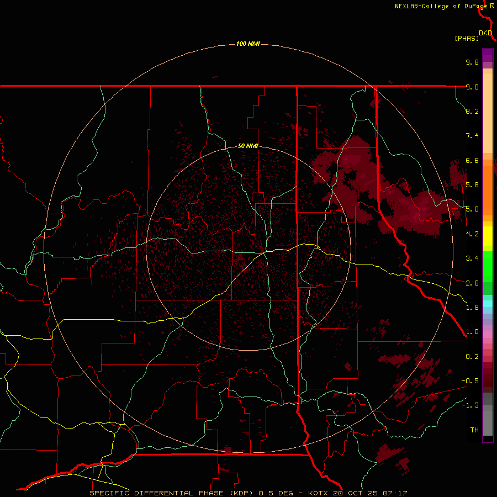Click the 2.6 legend value
497x497 pixels.
(x=472, y=283)
